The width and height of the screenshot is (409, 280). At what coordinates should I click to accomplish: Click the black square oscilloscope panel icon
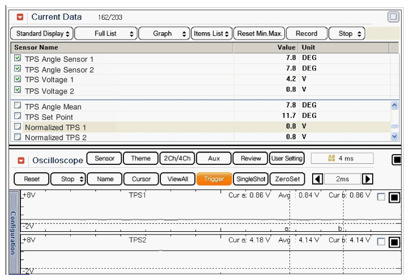tap(397, 160)
